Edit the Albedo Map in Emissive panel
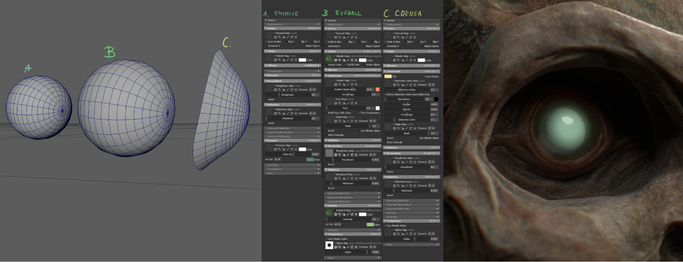 click(x=288, y=60)
